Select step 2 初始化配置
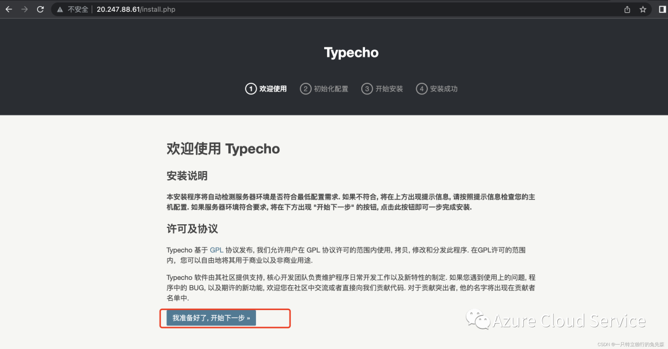The width and height of the screenshot is (668, 349). (324, 88)
